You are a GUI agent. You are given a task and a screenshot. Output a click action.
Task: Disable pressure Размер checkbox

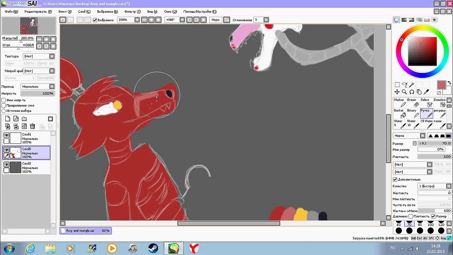[x=433, y=216]
